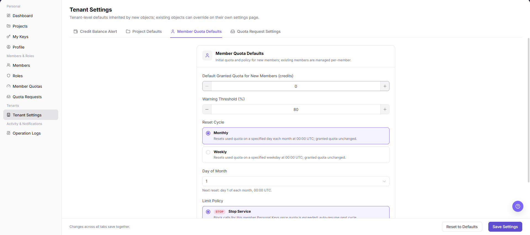Open Quota Requests in sidebar
Screen dimensions: 530x235
[x=31, y=97]
